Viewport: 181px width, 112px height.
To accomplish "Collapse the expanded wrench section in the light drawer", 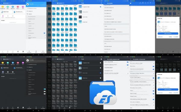I will [36, 14].
